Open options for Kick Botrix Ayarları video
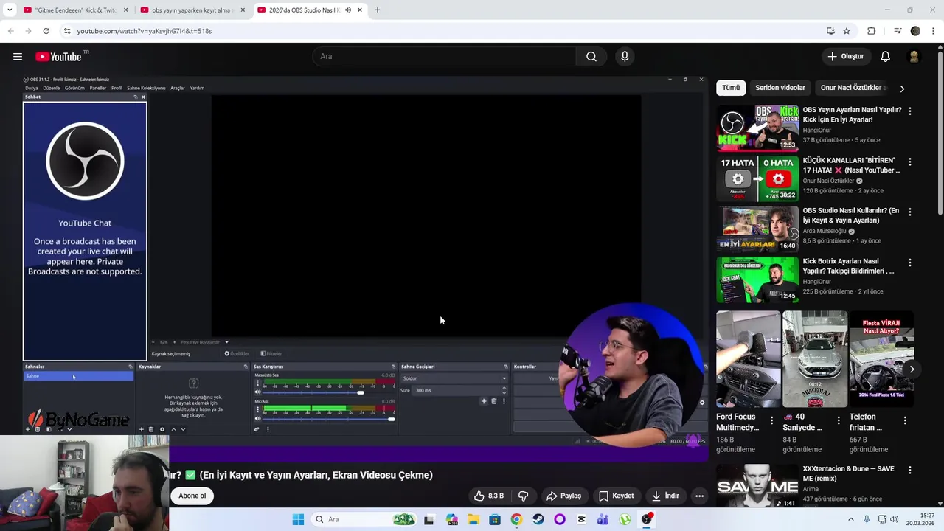The width and height of the screenshot is (944, 531). [x=909, y=262]
